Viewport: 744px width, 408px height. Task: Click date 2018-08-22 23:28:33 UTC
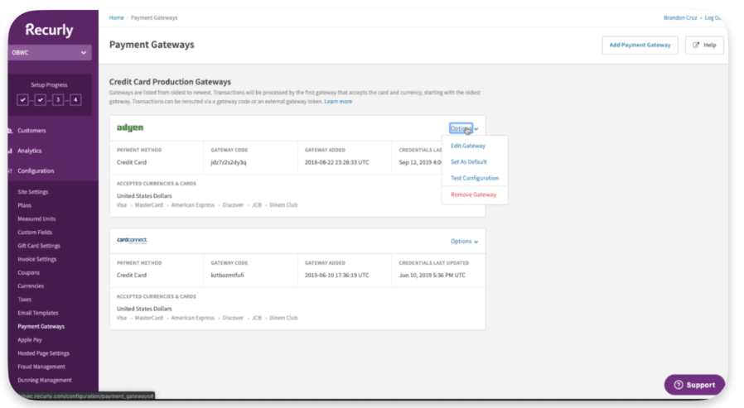coord(336,162)
